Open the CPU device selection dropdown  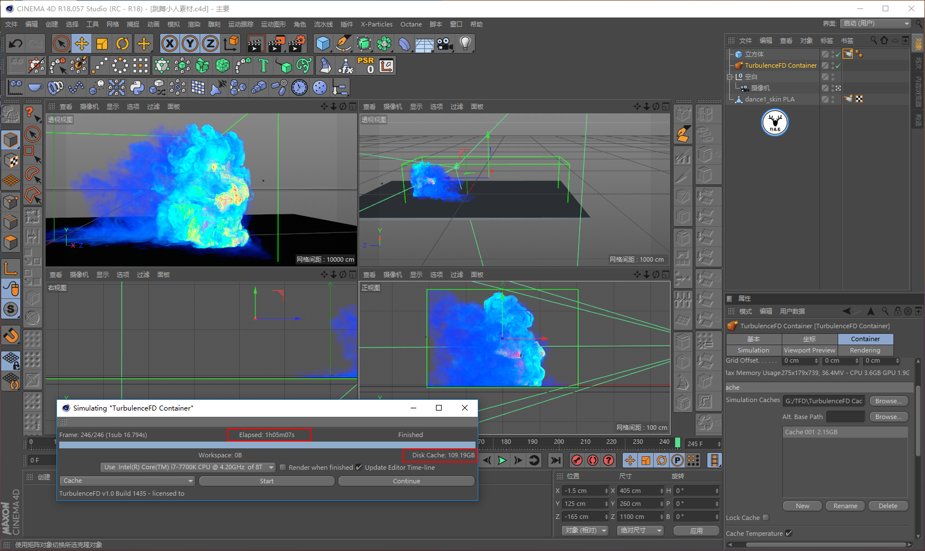[x=188, y=468]
